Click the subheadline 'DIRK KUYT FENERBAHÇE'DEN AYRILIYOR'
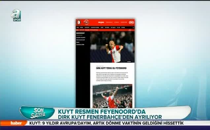The width and height of the screenshot is (210, 130). point(110,117)
